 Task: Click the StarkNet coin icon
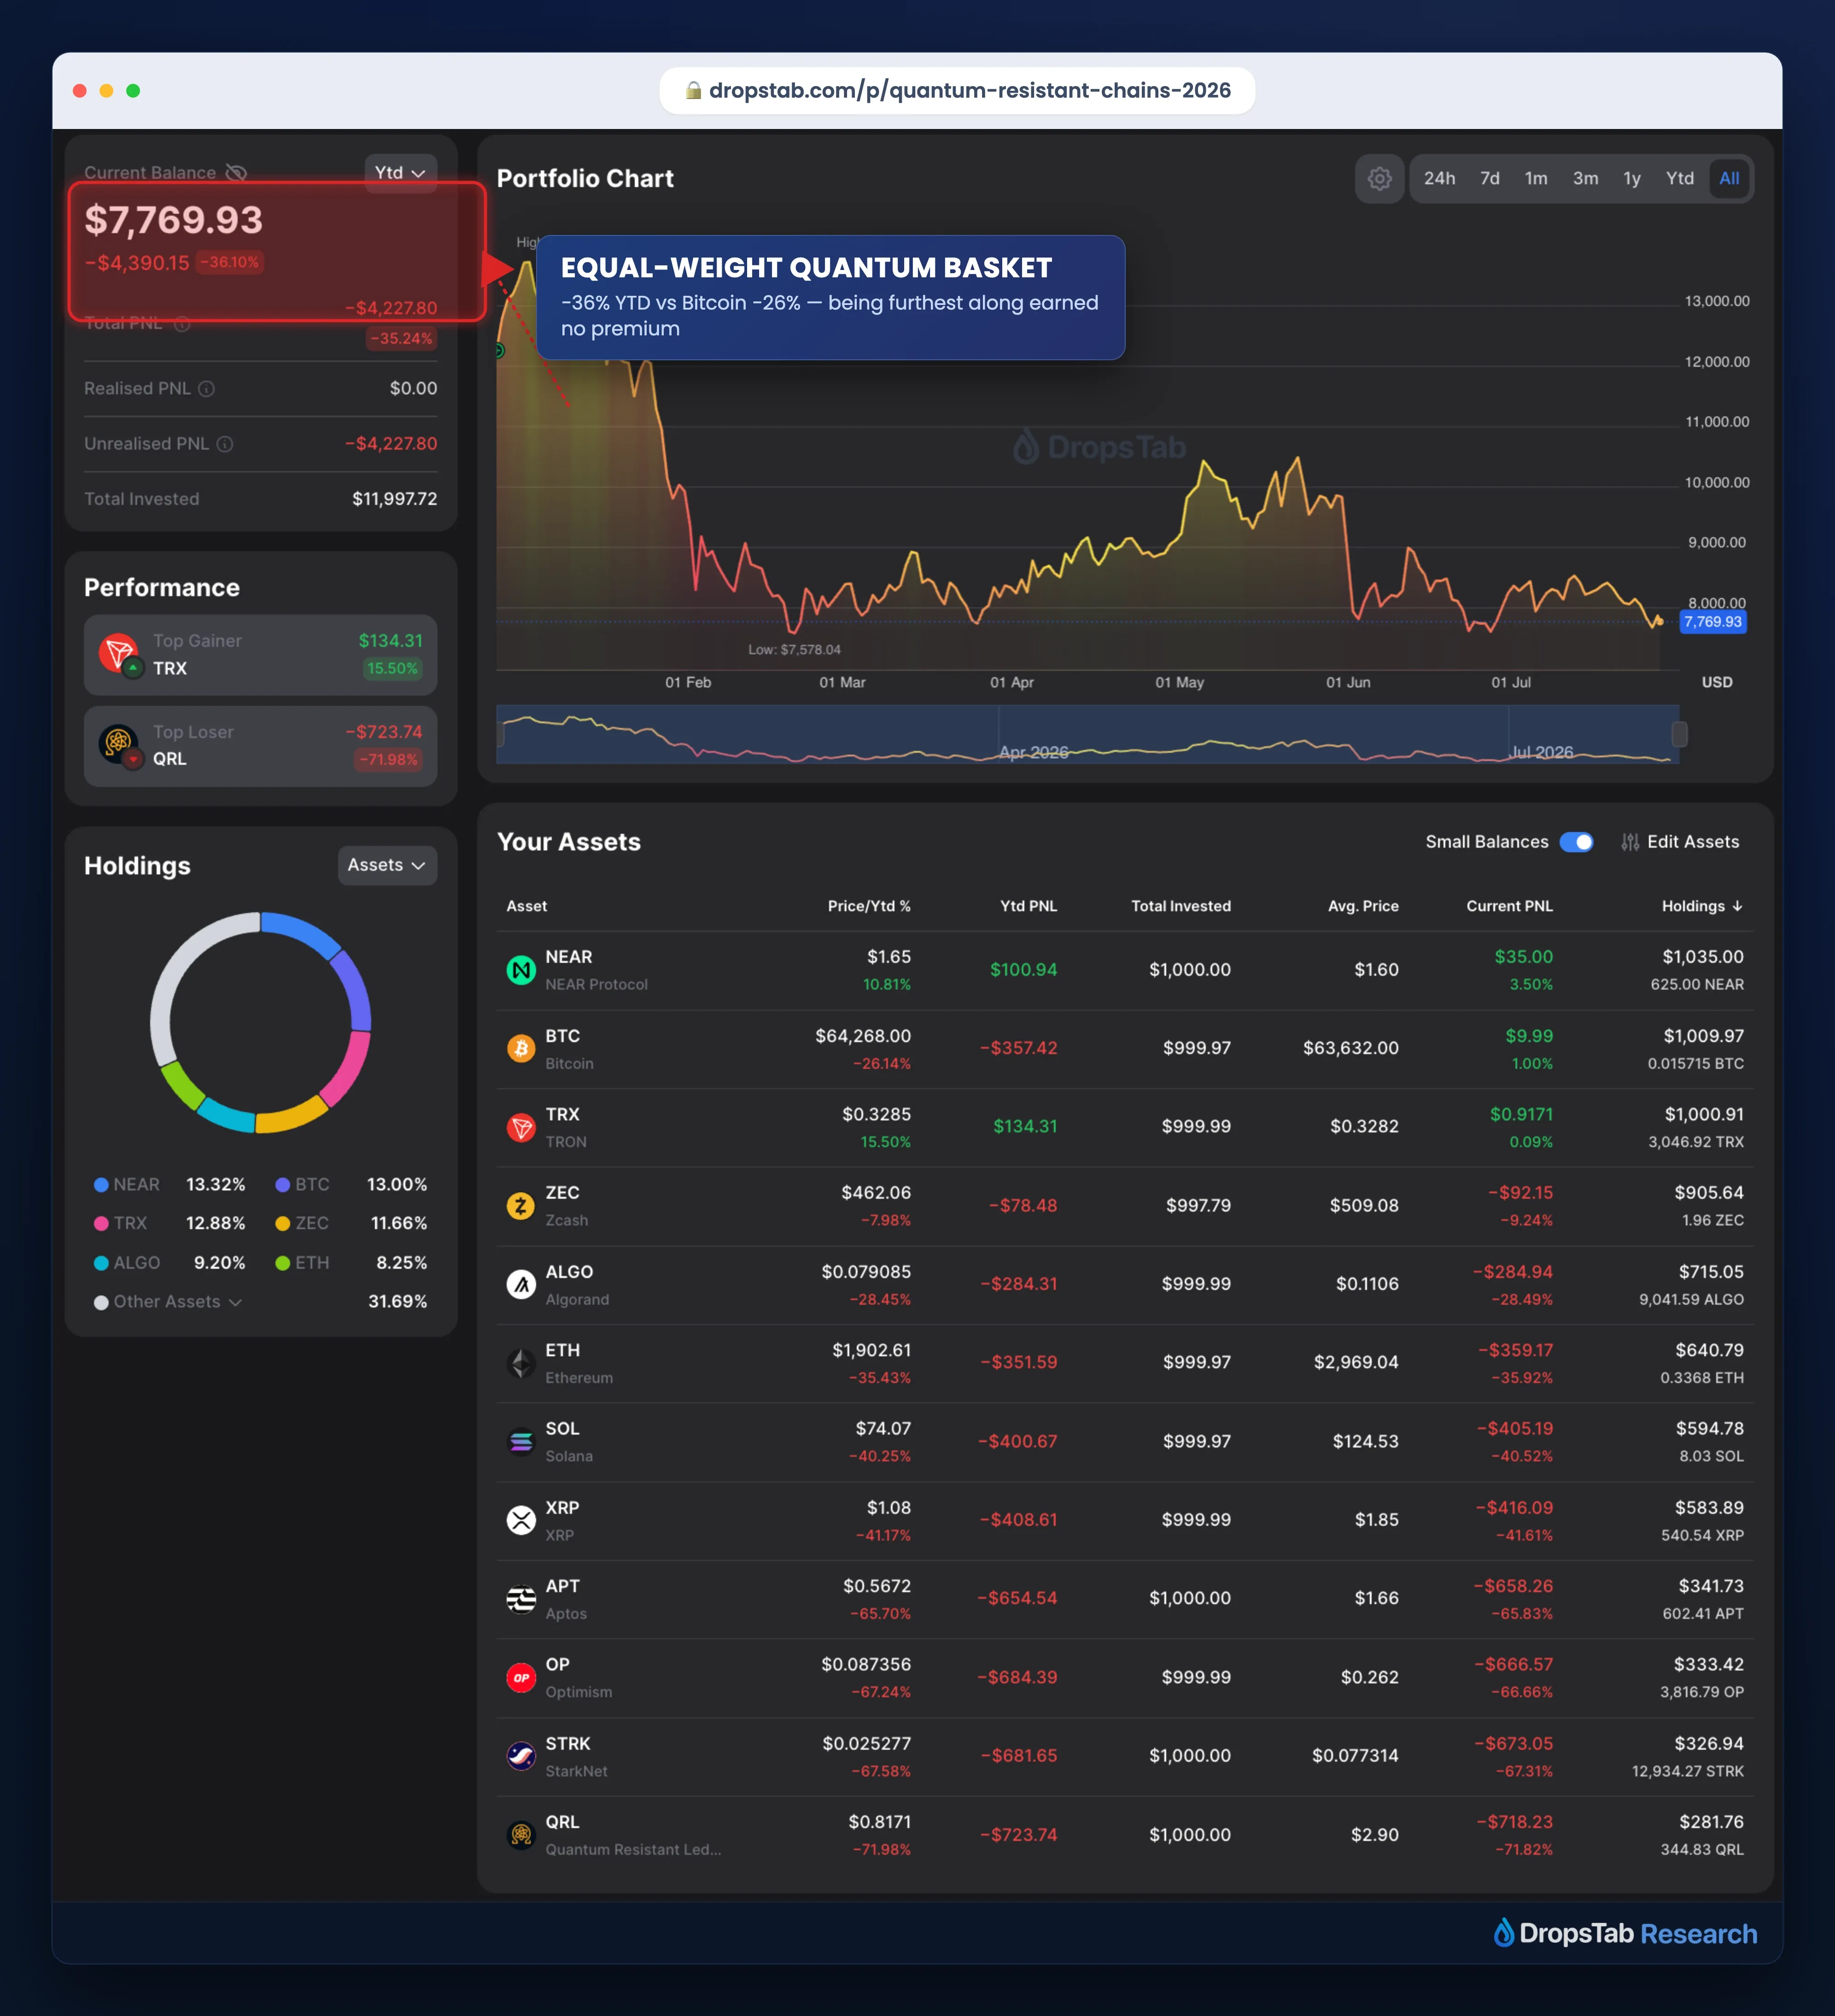[x=521, y=1756]
